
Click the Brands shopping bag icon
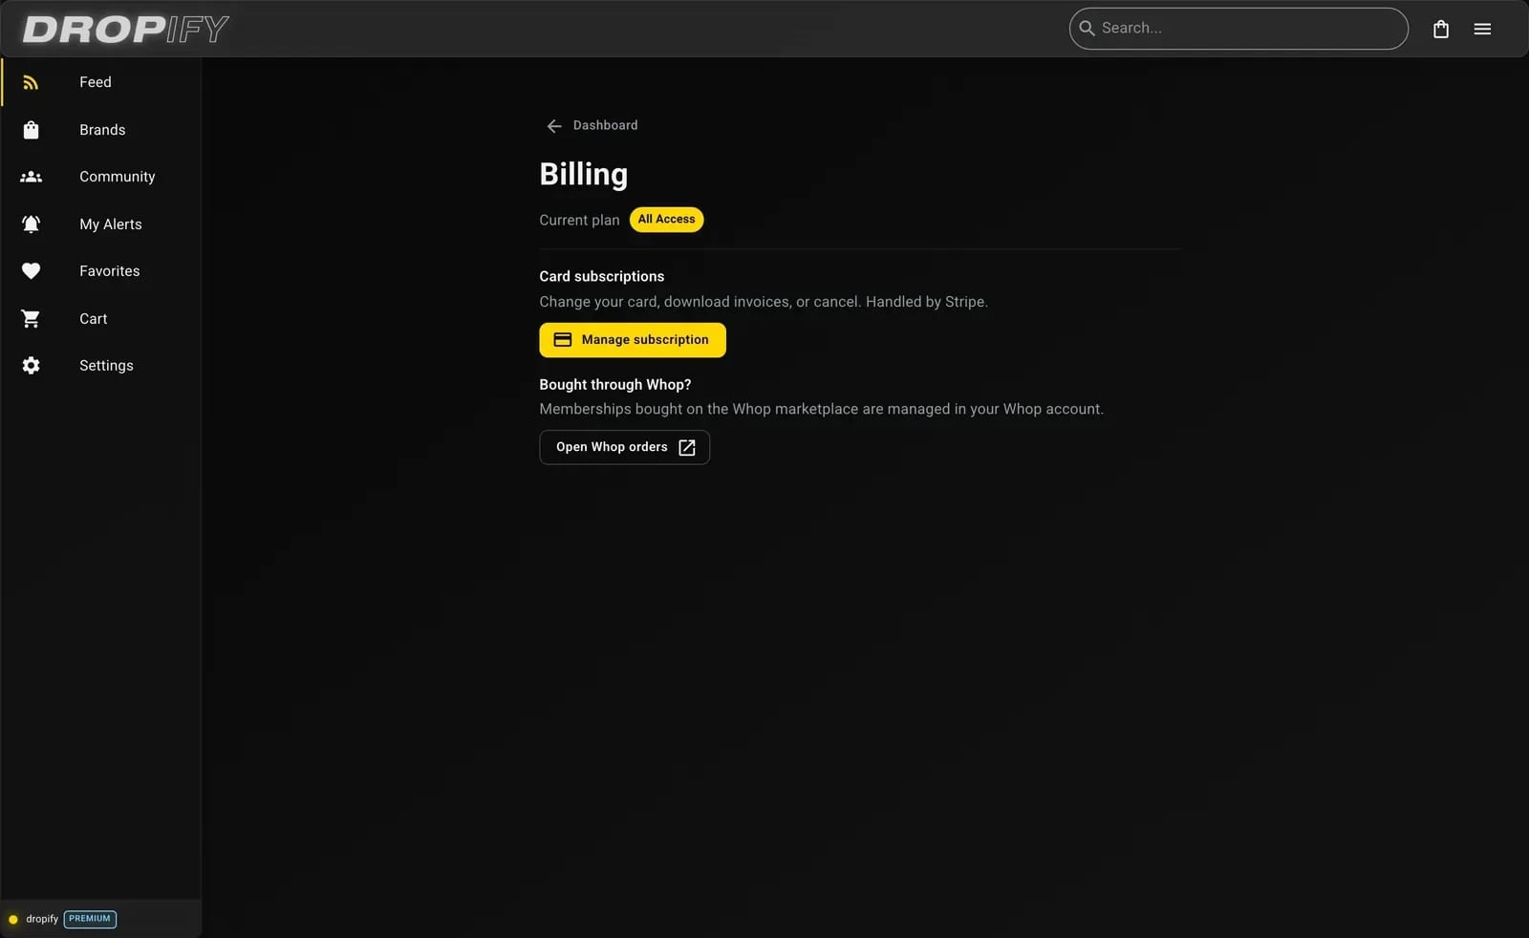31,130
